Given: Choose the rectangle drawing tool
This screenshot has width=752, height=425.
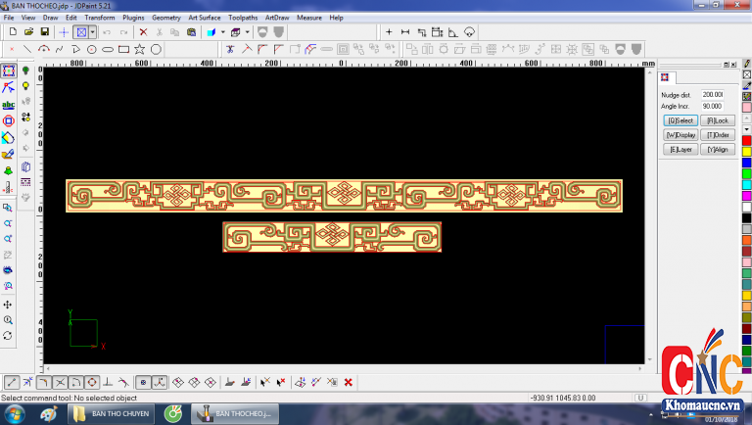Looking at the screenshot, I should point(123,49).
